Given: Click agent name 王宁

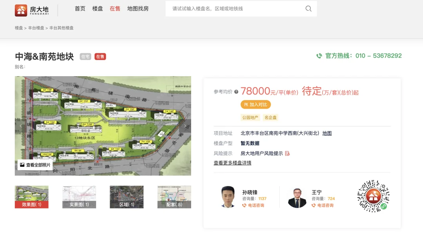Looking at the screenshot, I should 317,192.
